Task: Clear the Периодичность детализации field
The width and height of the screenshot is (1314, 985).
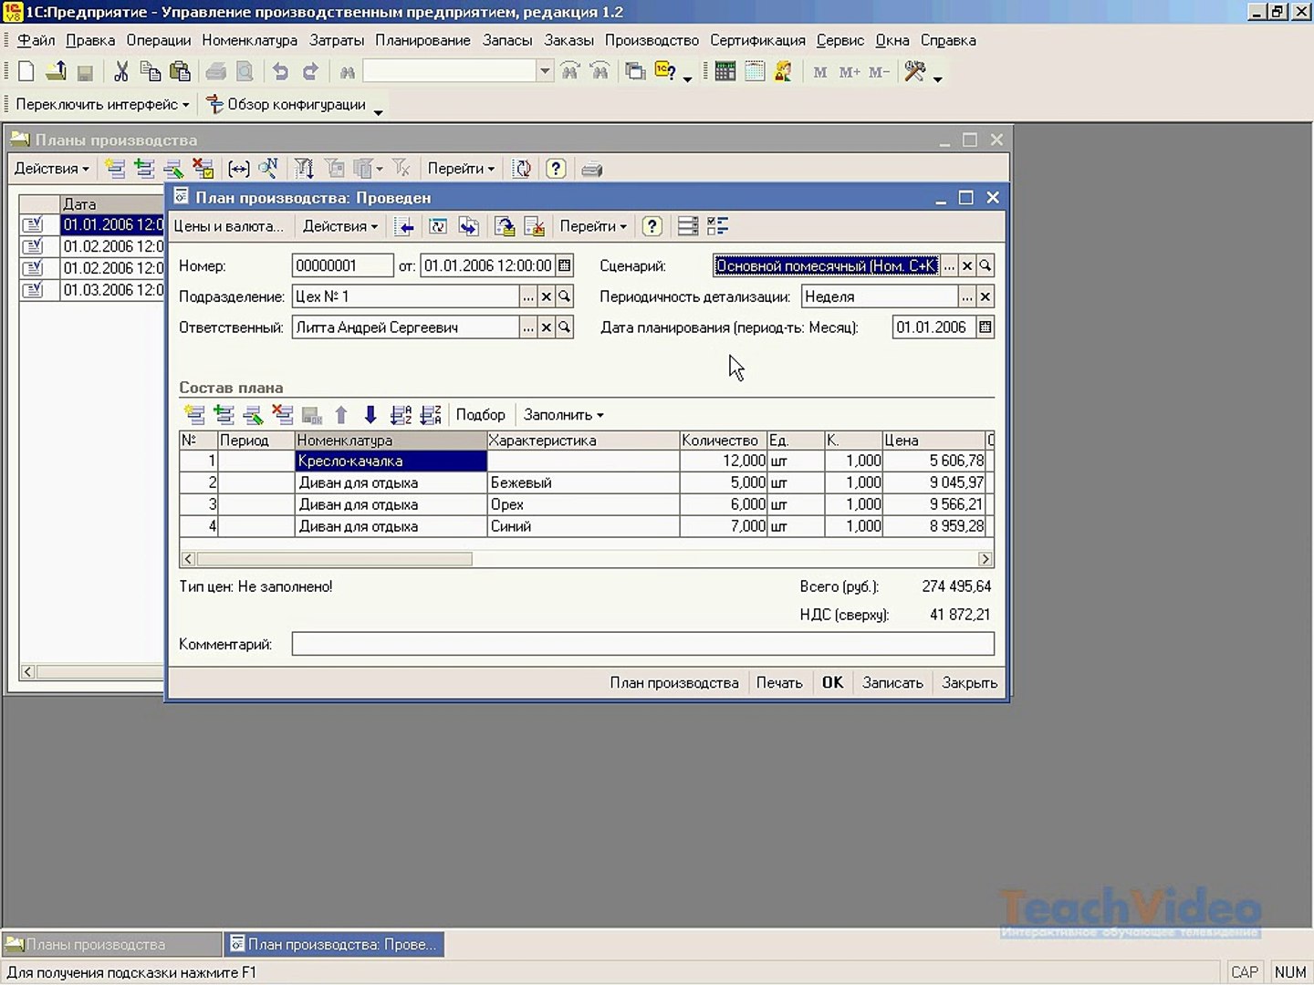Action: [985, 296]
